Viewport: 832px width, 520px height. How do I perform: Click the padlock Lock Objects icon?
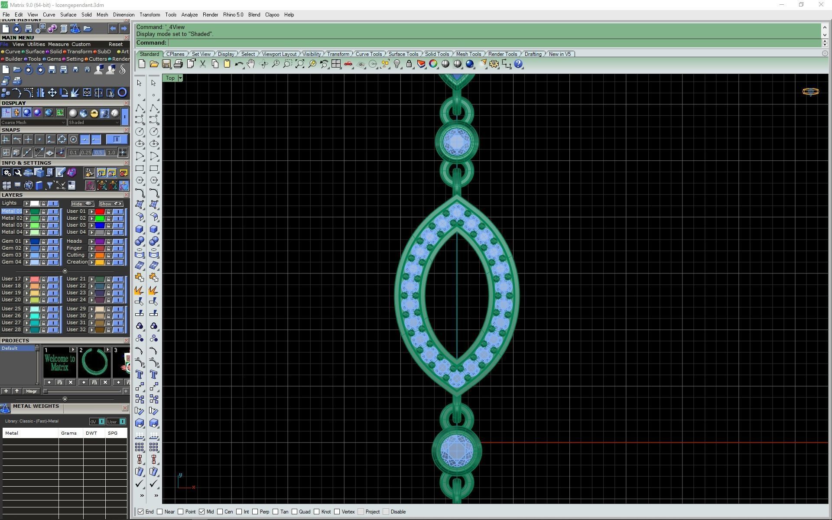(409, 64)
